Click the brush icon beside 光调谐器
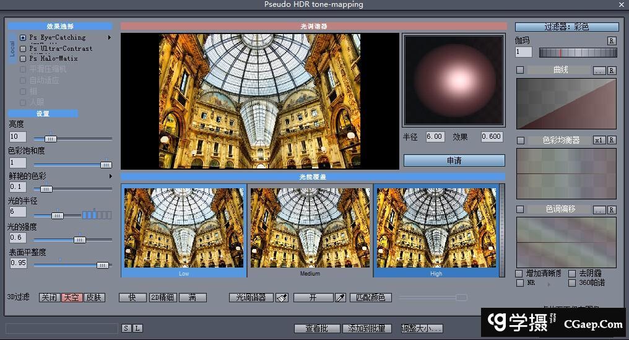 (282, 298)
